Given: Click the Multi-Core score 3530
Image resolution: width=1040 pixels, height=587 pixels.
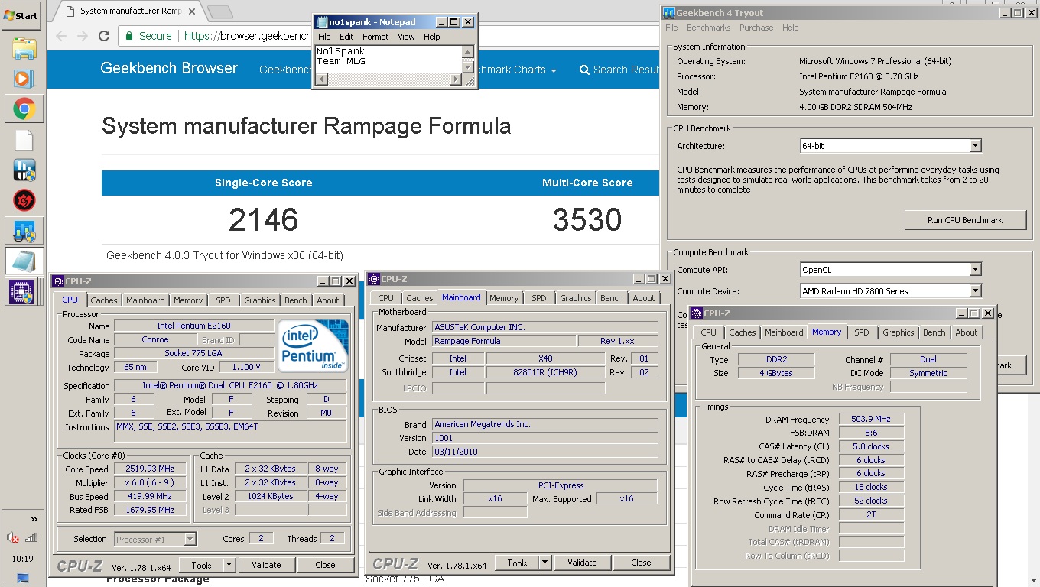Looking at the screenshot, I should pyautogui.click(x=587, y=220).
